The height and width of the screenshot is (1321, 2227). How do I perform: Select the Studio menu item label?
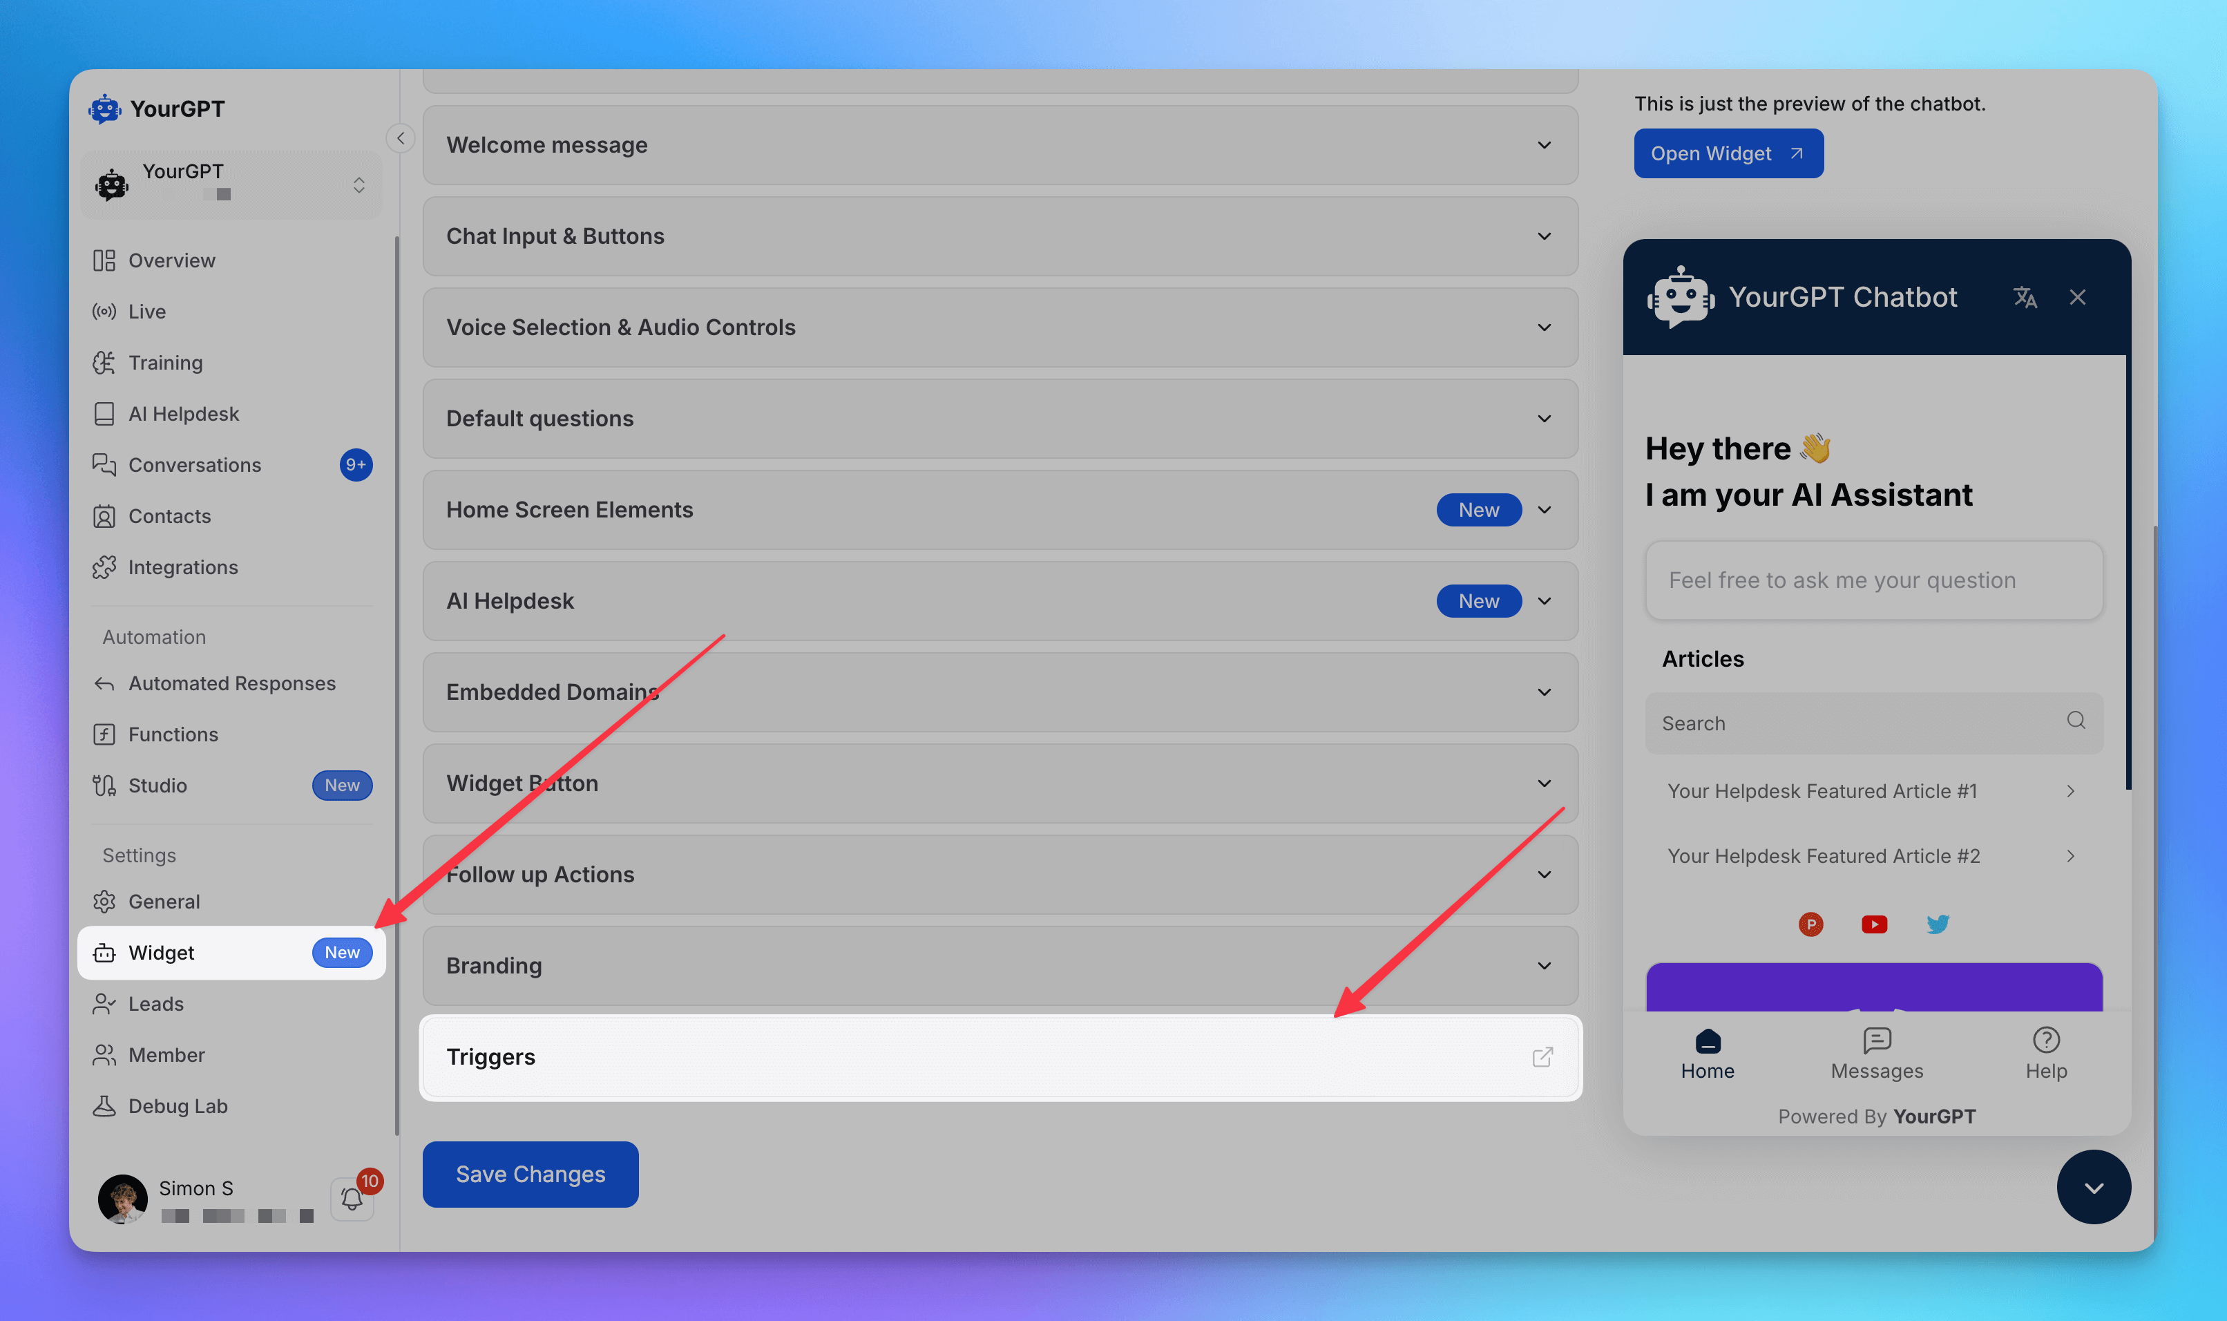coord(157,785)
